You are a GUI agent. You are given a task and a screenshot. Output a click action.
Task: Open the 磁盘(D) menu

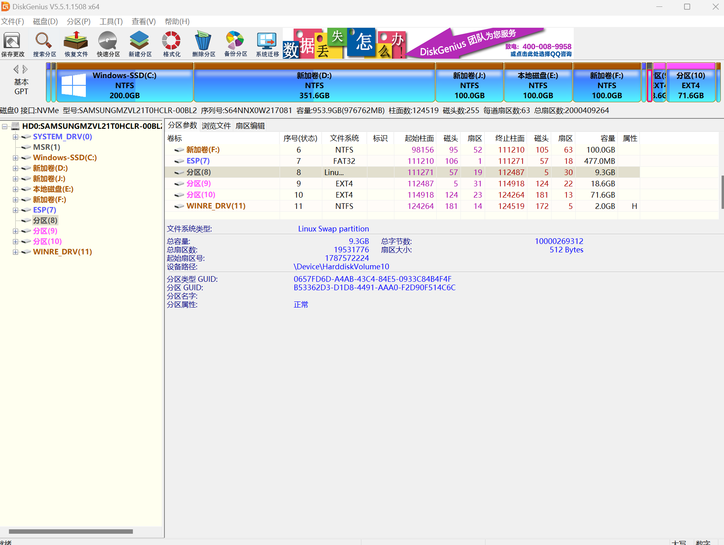click(x=45, y=21)
